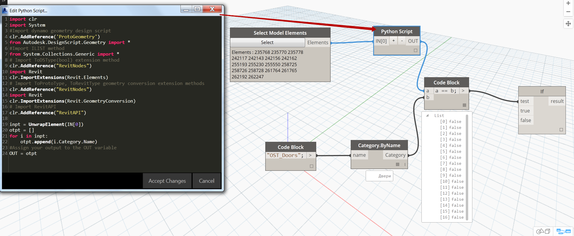
Task: Click the Category output port
Action: [x=395, y=155]
